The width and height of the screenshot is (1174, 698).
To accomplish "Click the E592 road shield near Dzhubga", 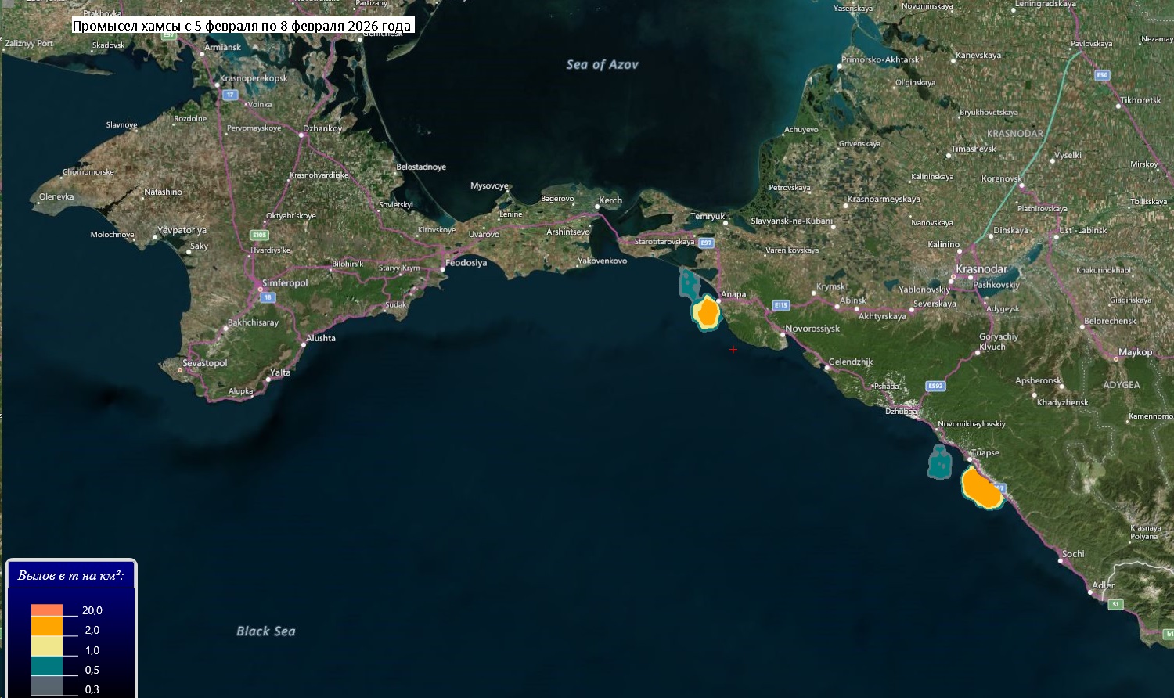I will tap(935, 386).
